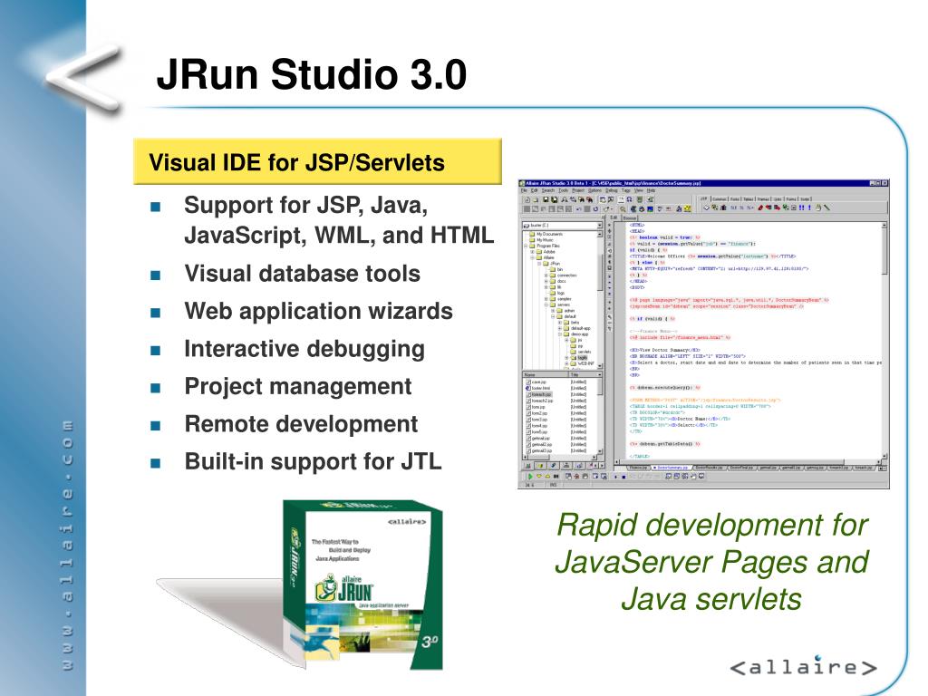Open the File menu in JRun Studio

click(x=524, y=190)
